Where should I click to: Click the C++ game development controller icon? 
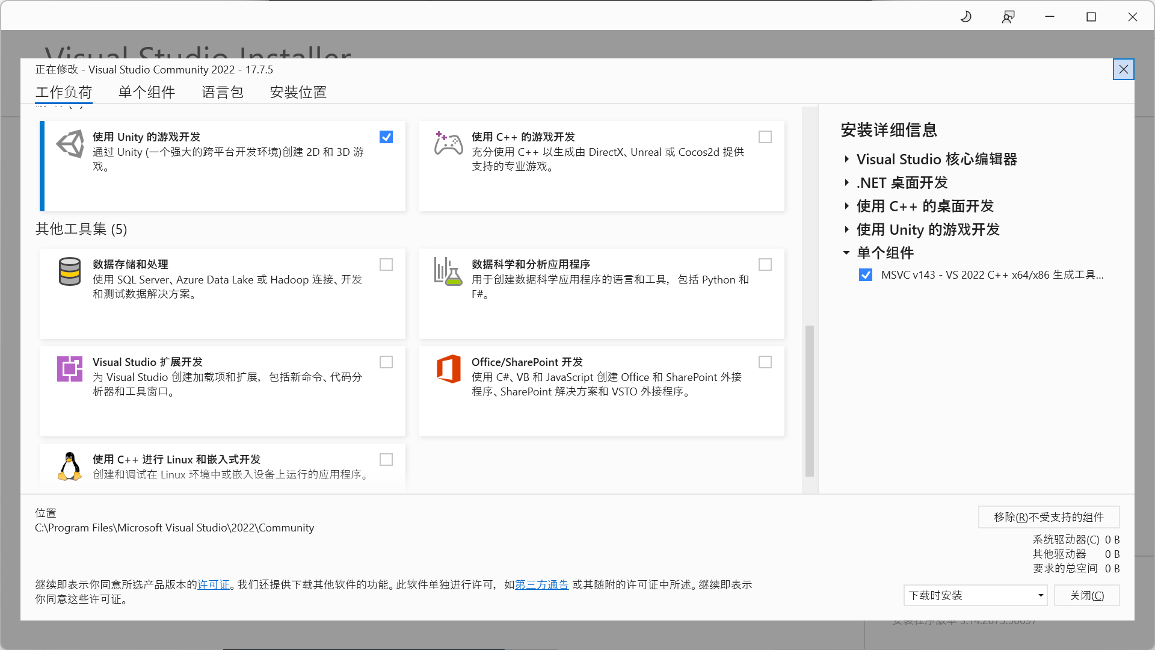click(448, 144)
